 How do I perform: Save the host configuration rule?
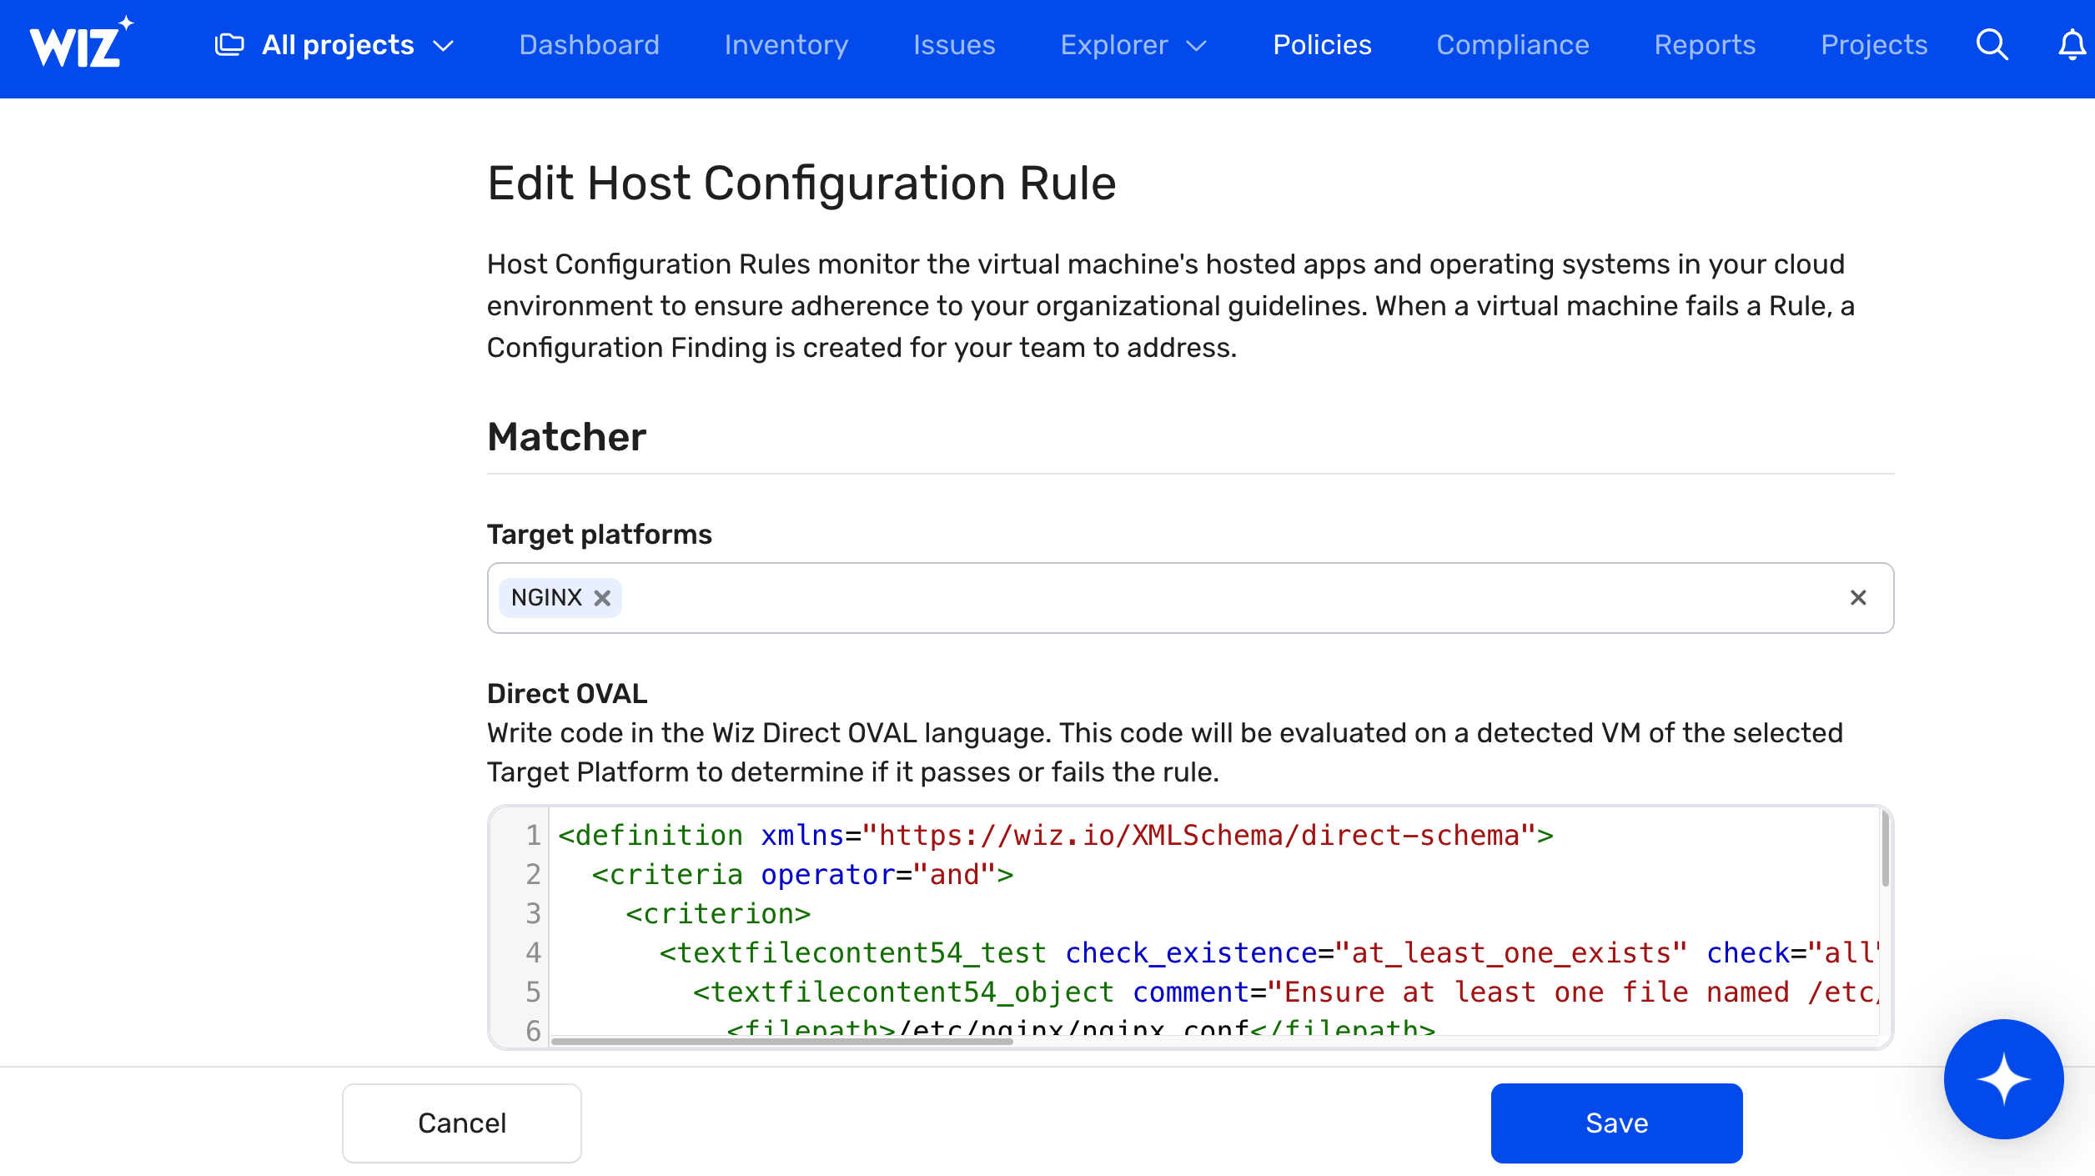tap(1616, 1123)
